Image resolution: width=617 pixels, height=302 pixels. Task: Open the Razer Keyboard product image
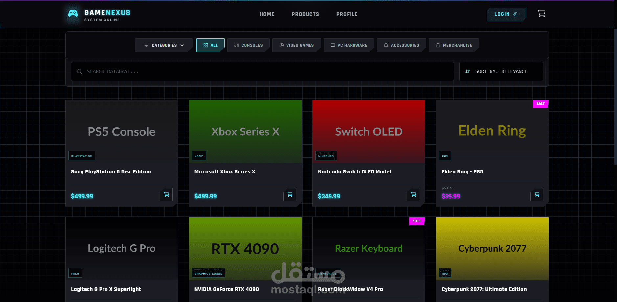coord(369,249)
